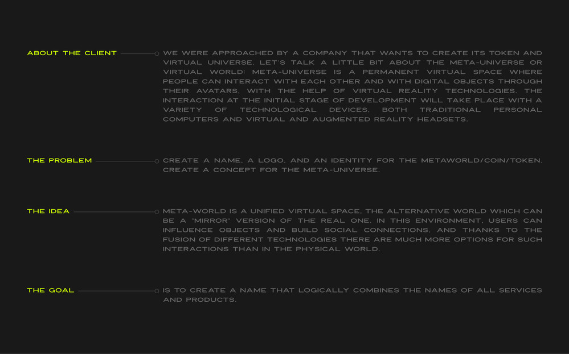Select the connector line following The Goal
569x354 pixels.
[x=116, y=291]
